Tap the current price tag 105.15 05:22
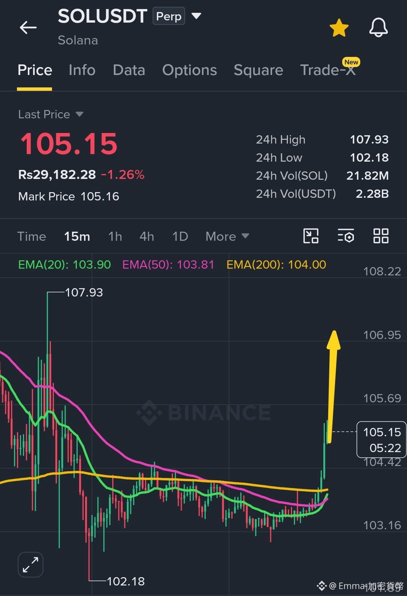This screenshot has width=407, height=596. [x=381, y=440]
